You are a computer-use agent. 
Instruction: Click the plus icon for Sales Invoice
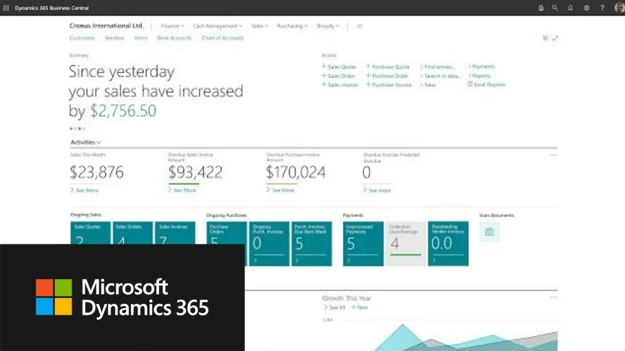pos(324,84)
